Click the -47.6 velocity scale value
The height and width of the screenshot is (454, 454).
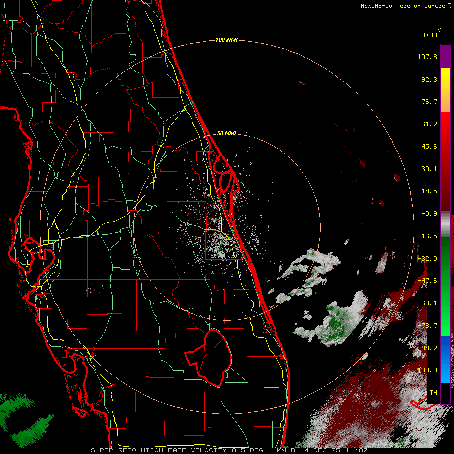(427, 281)
